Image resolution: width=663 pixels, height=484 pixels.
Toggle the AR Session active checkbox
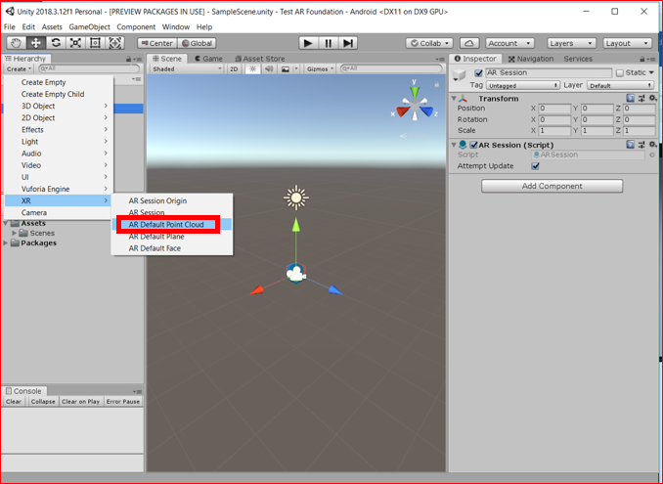point(478,73)
